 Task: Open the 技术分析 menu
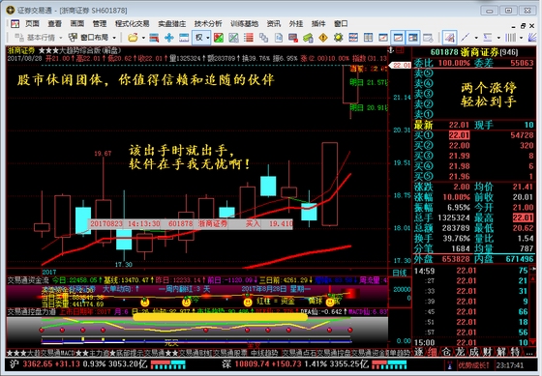click(208, 23)
